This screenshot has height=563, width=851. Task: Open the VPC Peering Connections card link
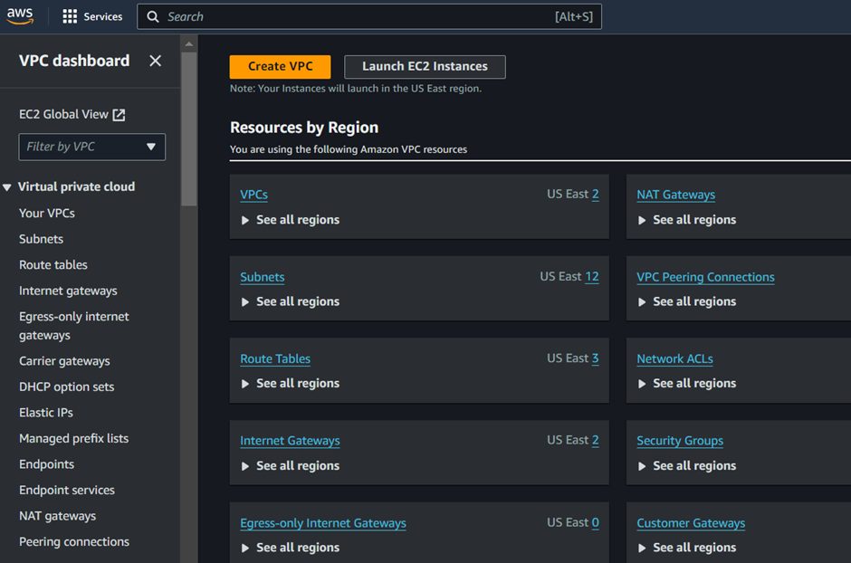705,277
